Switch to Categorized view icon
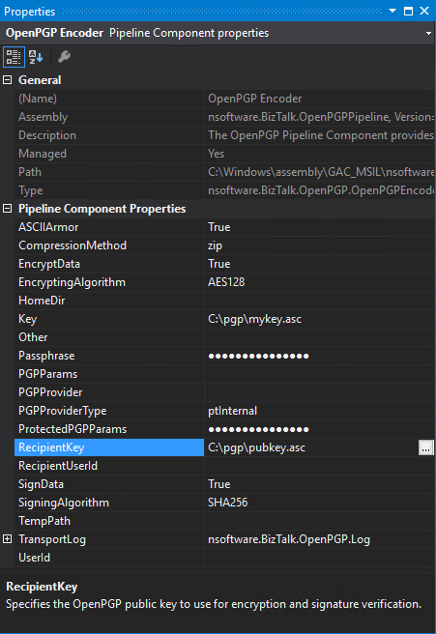The width and height of the screenshot is (436, 634). [14, 57]
